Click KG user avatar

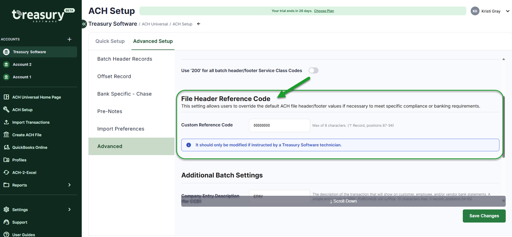475,11
